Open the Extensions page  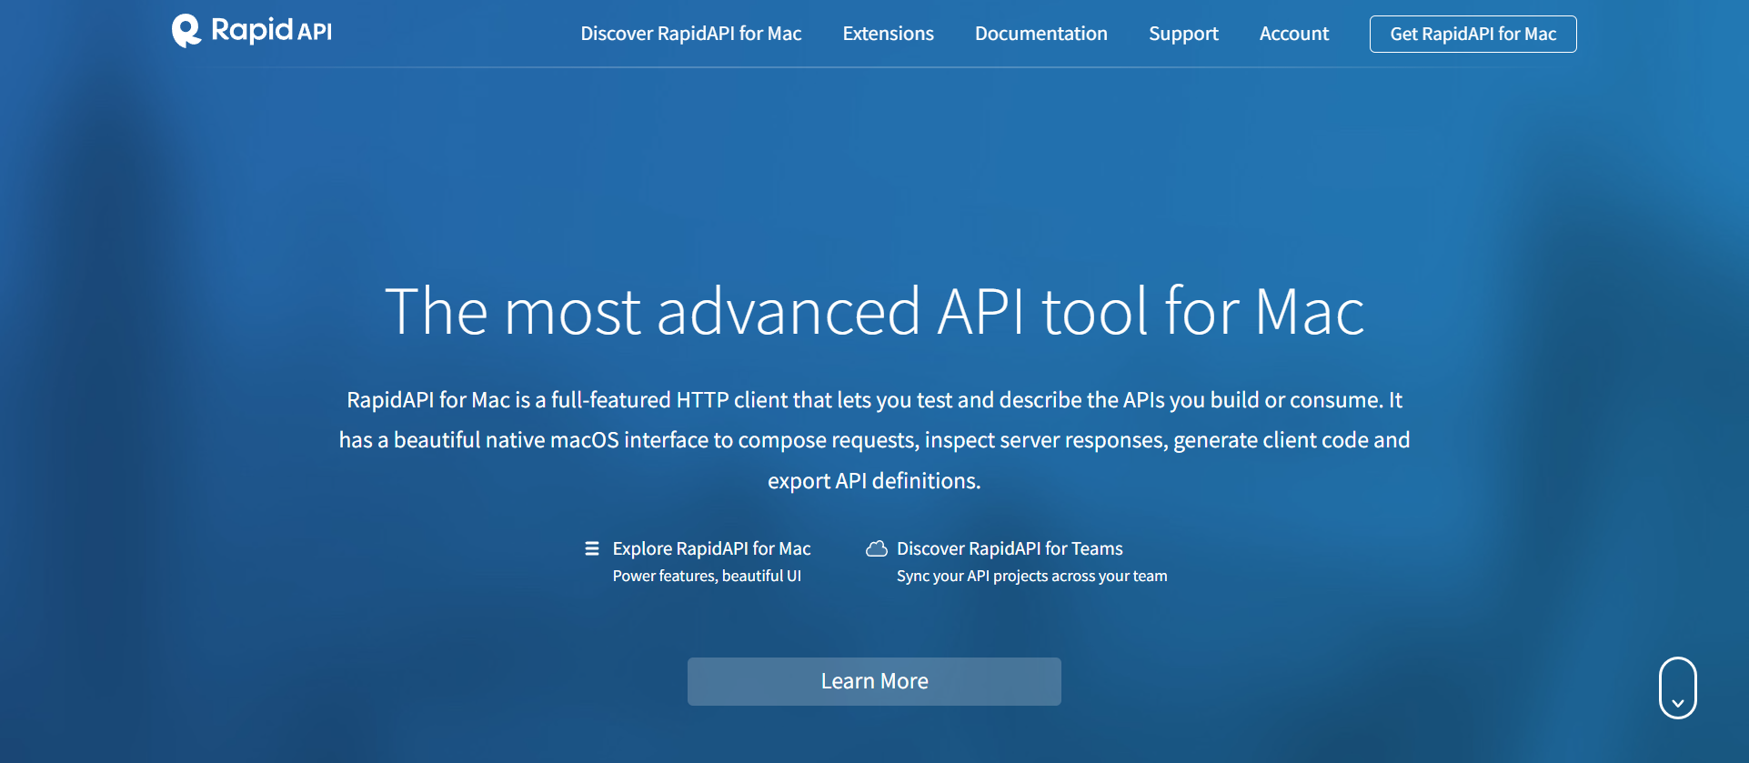click(x=888, y=34)
